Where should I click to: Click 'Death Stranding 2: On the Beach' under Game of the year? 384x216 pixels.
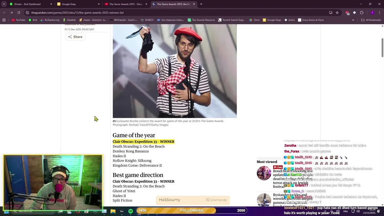(139, 146)
